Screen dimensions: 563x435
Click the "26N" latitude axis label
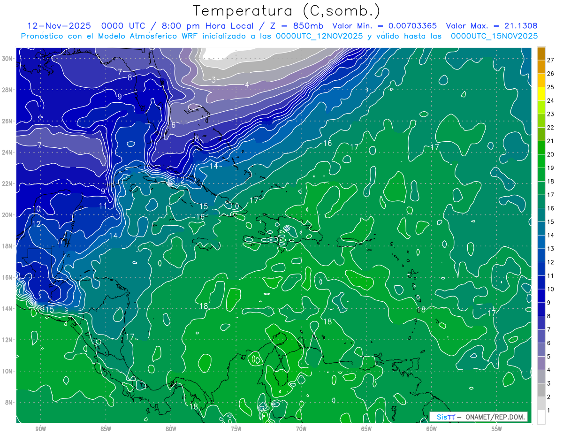point(8,121)
